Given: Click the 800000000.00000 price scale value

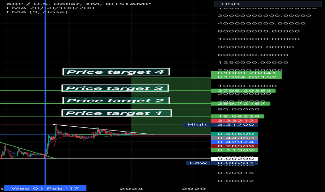Looking at the screenshot, I should (x=259, y=31).
